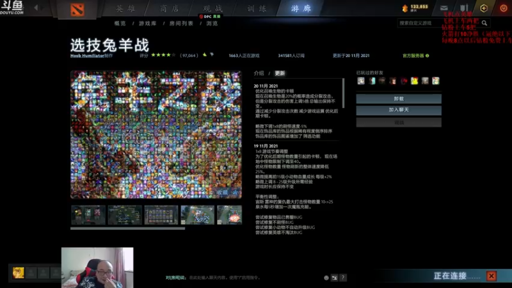
Task: Click the first empty party slot
Action: click(x=31, y=273)
